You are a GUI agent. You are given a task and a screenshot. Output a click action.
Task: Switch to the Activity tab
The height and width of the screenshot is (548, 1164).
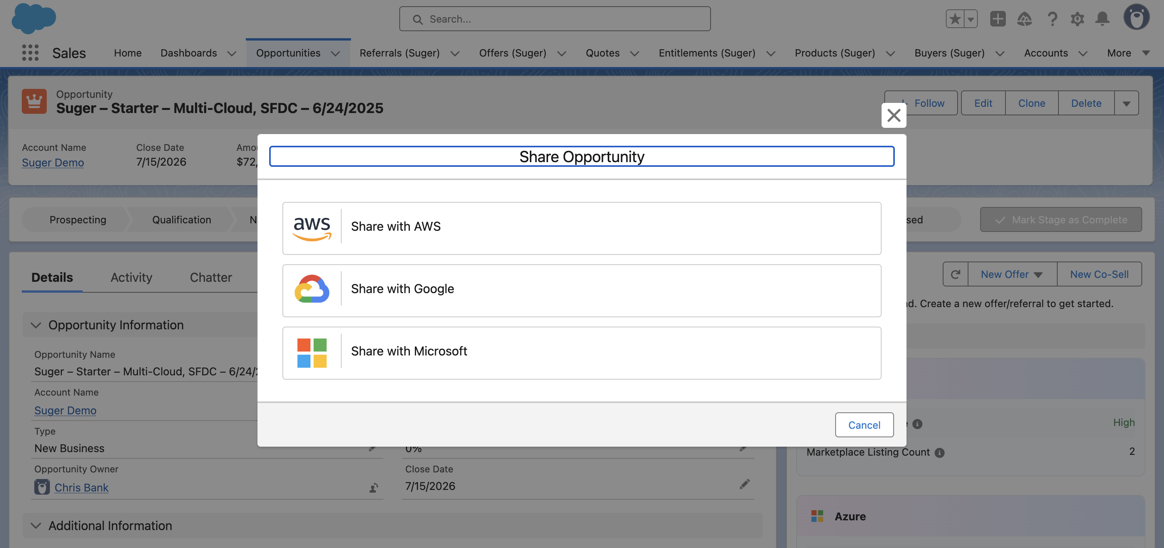pyautogui.click(x=131, y=277)
